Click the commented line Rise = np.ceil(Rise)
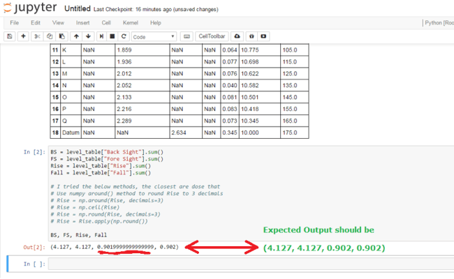 click(x=85, y=207)
